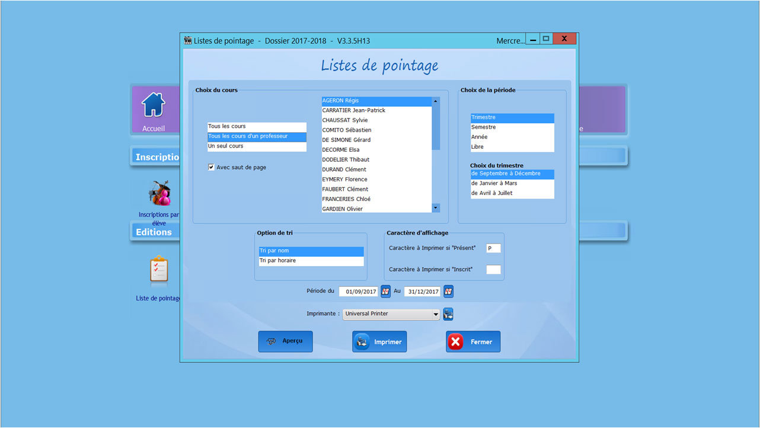The image size is (760, 428).
Task: Click scroll-up arrow of professor list
Action: click(436, 101)
